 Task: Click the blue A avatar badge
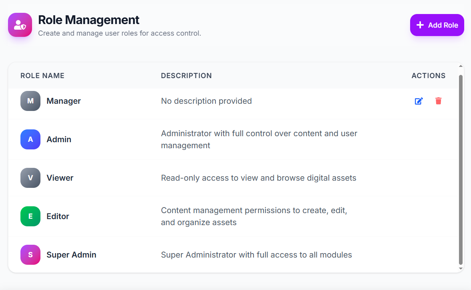click(x=30, y=139)
